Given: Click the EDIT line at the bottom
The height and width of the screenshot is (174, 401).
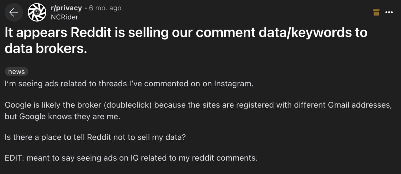Looking at the screenshot, I should (x=131, y=158).
